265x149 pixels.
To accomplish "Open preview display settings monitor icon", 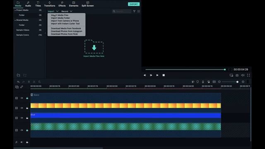I will (231, 75).
